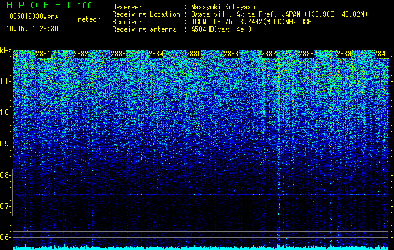This screenshot has height=250, width=394.
Task: Click the Ovserver field label
Action: pos(127,7)
